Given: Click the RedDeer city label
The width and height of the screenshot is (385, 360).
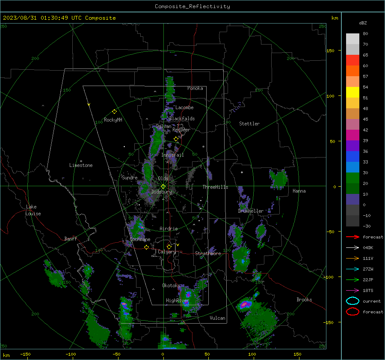Looking at the screenshot, I should (181, 130).
